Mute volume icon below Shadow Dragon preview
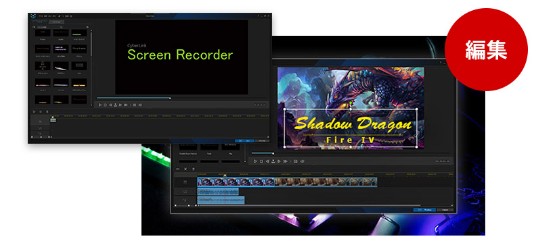 point(303,161)
